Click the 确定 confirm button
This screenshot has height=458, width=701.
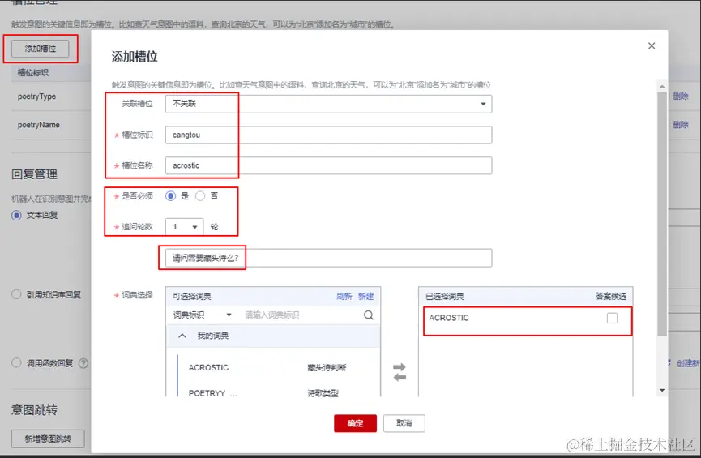click(356, 423)
